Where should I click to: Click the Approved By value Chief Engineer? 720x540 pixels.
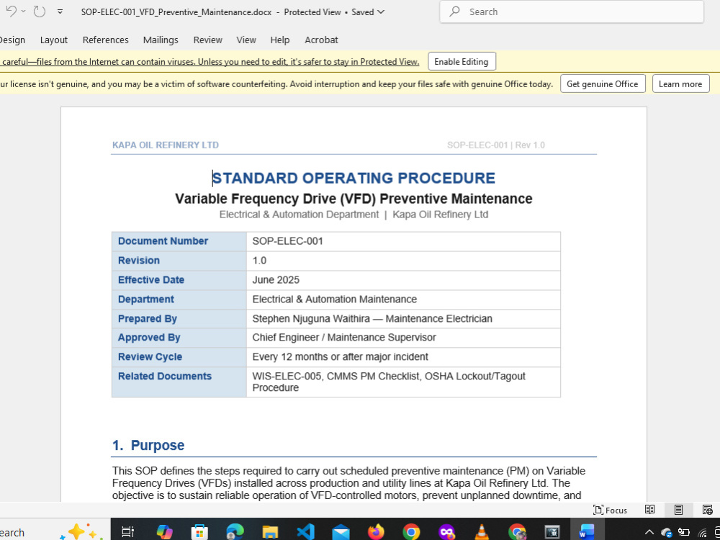click(286, 338)
